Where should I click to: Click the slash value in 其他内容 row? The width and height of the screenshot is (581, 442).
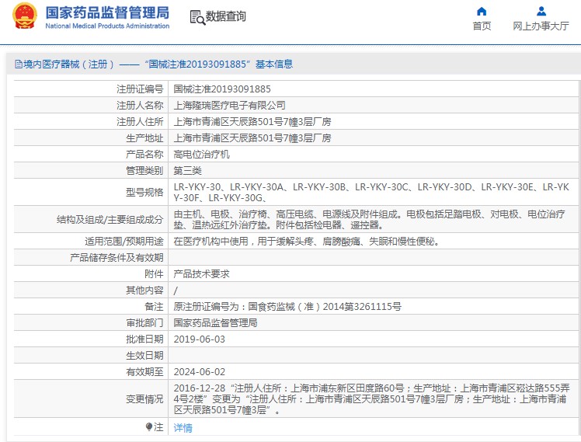point(176,291)
